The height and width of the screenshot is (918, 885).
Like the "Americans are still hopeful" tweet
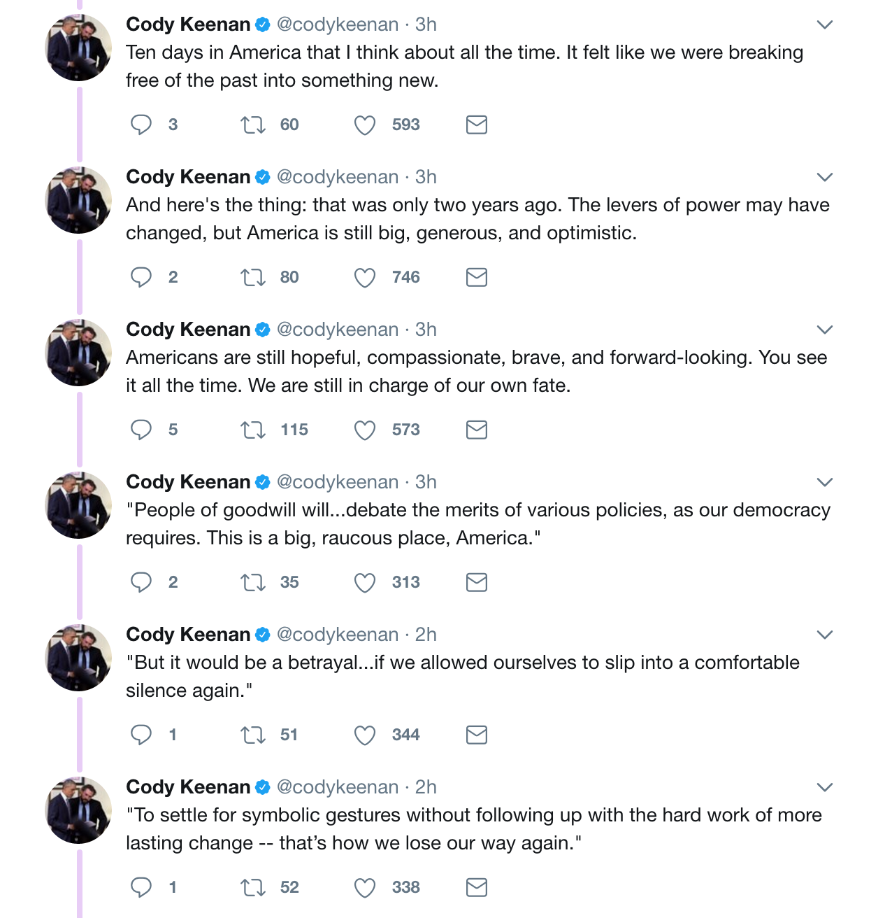click(x=365, y=430)
